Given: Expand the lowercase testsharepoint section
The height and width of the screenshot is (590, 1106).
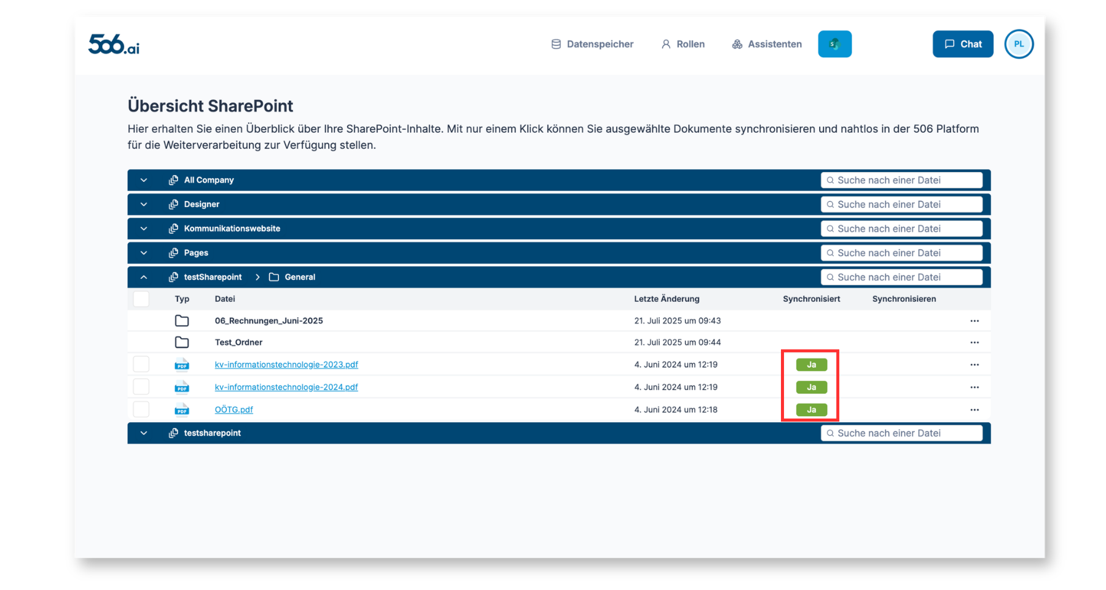Looking at the screenshot, I should [144, 433].
